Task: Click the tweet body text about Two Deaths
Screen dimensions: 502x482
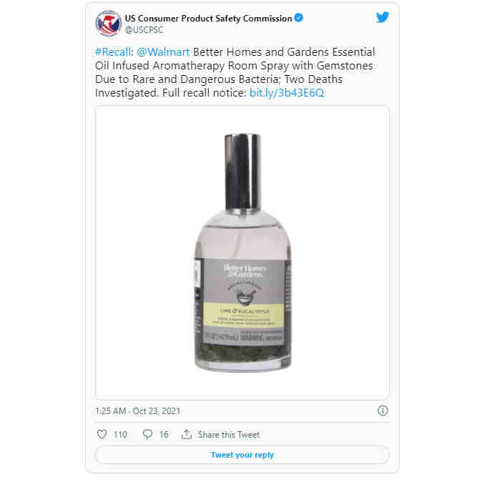Action: (235, 72)
